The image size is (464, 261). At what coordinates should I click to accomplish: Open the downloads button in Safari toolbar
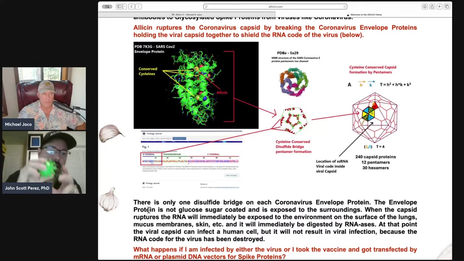pos(424,7)
